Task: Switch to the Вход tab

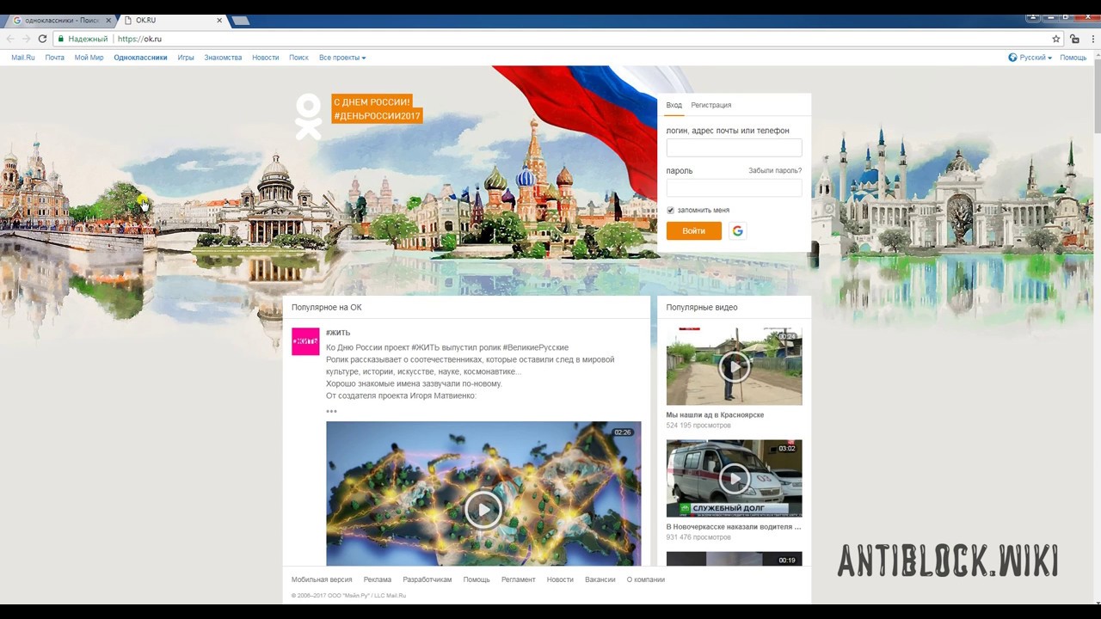Action: tap(674, 105)
